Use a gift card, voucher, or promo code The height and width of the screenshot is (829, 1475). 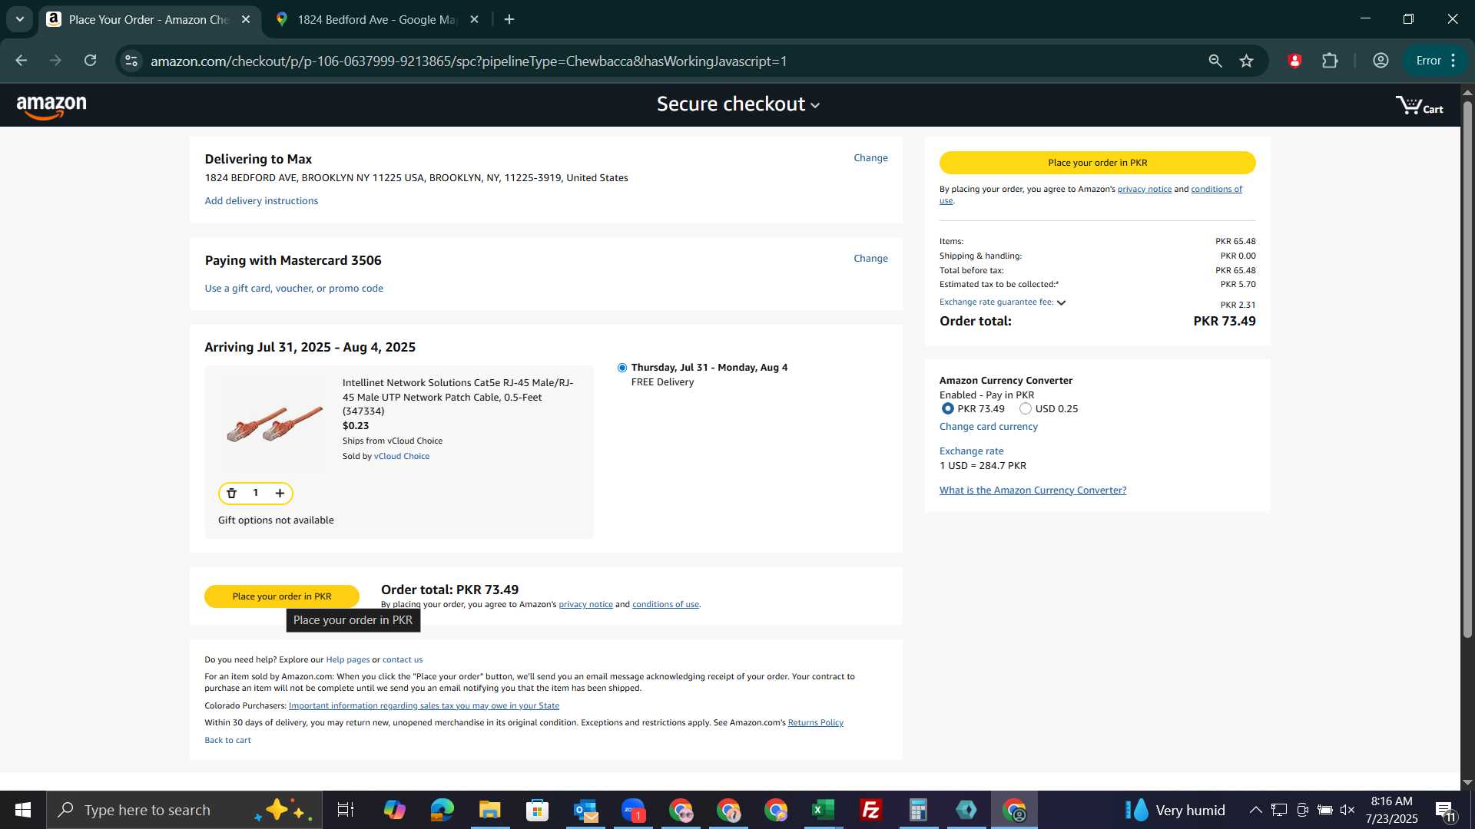tap(293, 289)
